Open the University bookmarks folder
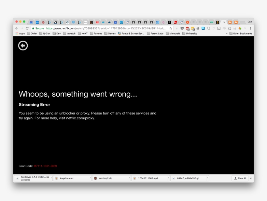267x201 pixels. click(190, 33)
